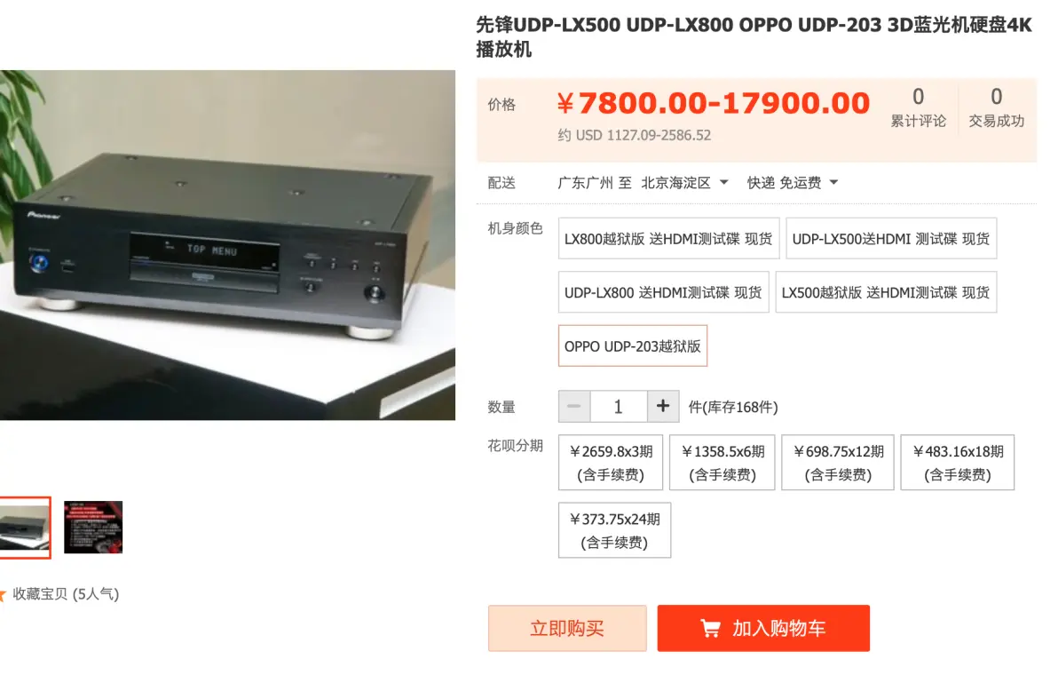Image resolution: width=1058 pixels, height=675 pixels.
Task: Show the first player photo thumbnail
Action: 25,528
